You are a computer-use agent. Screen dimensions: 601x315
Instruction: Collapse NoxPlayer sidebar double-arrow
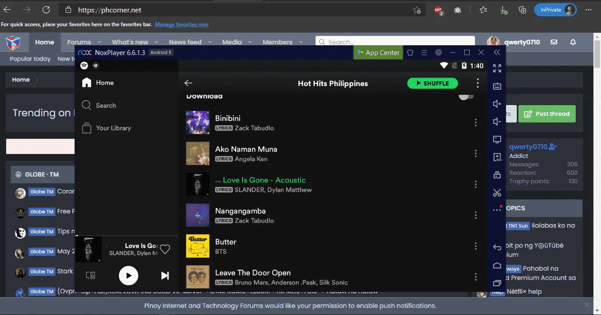[497, 52]
